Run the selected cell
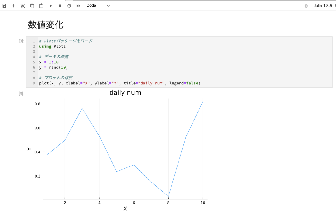336x216 pixels. click(x=51, y=6)
